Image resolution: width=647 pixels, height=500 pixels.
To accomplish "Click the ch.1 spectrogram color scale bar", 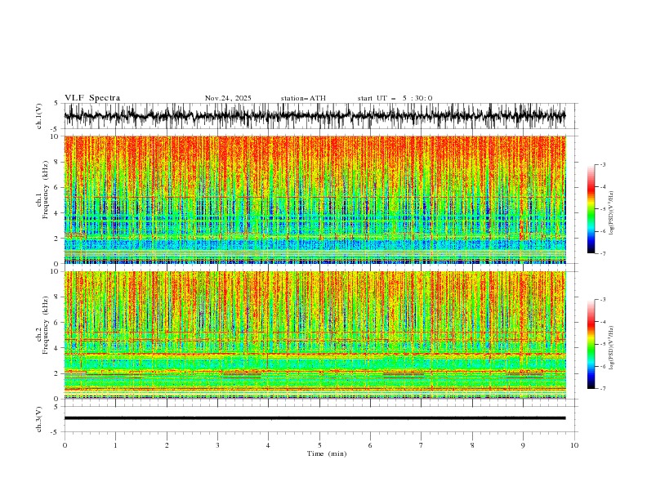I will (591, 209).
